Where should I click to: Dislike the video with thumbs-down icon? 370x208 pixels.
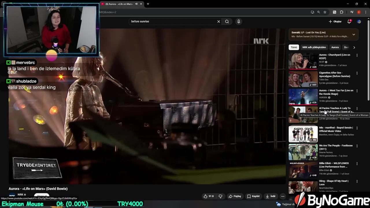point(221,196)
